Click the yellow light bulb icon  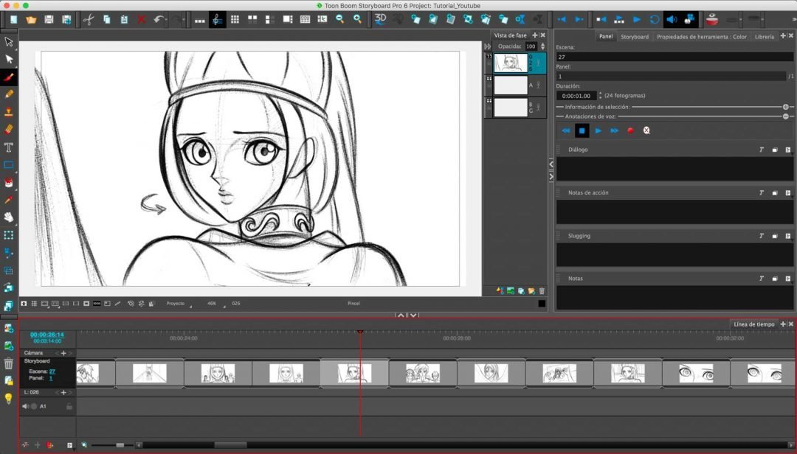[9, 399]
